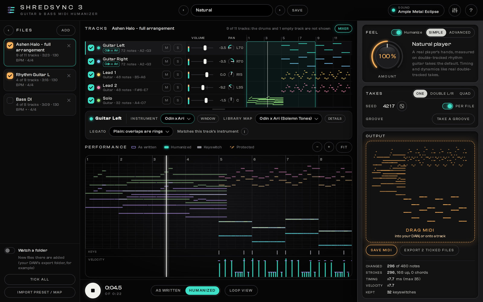
Task: Select Quad takes option
Action: pos(465,94)
